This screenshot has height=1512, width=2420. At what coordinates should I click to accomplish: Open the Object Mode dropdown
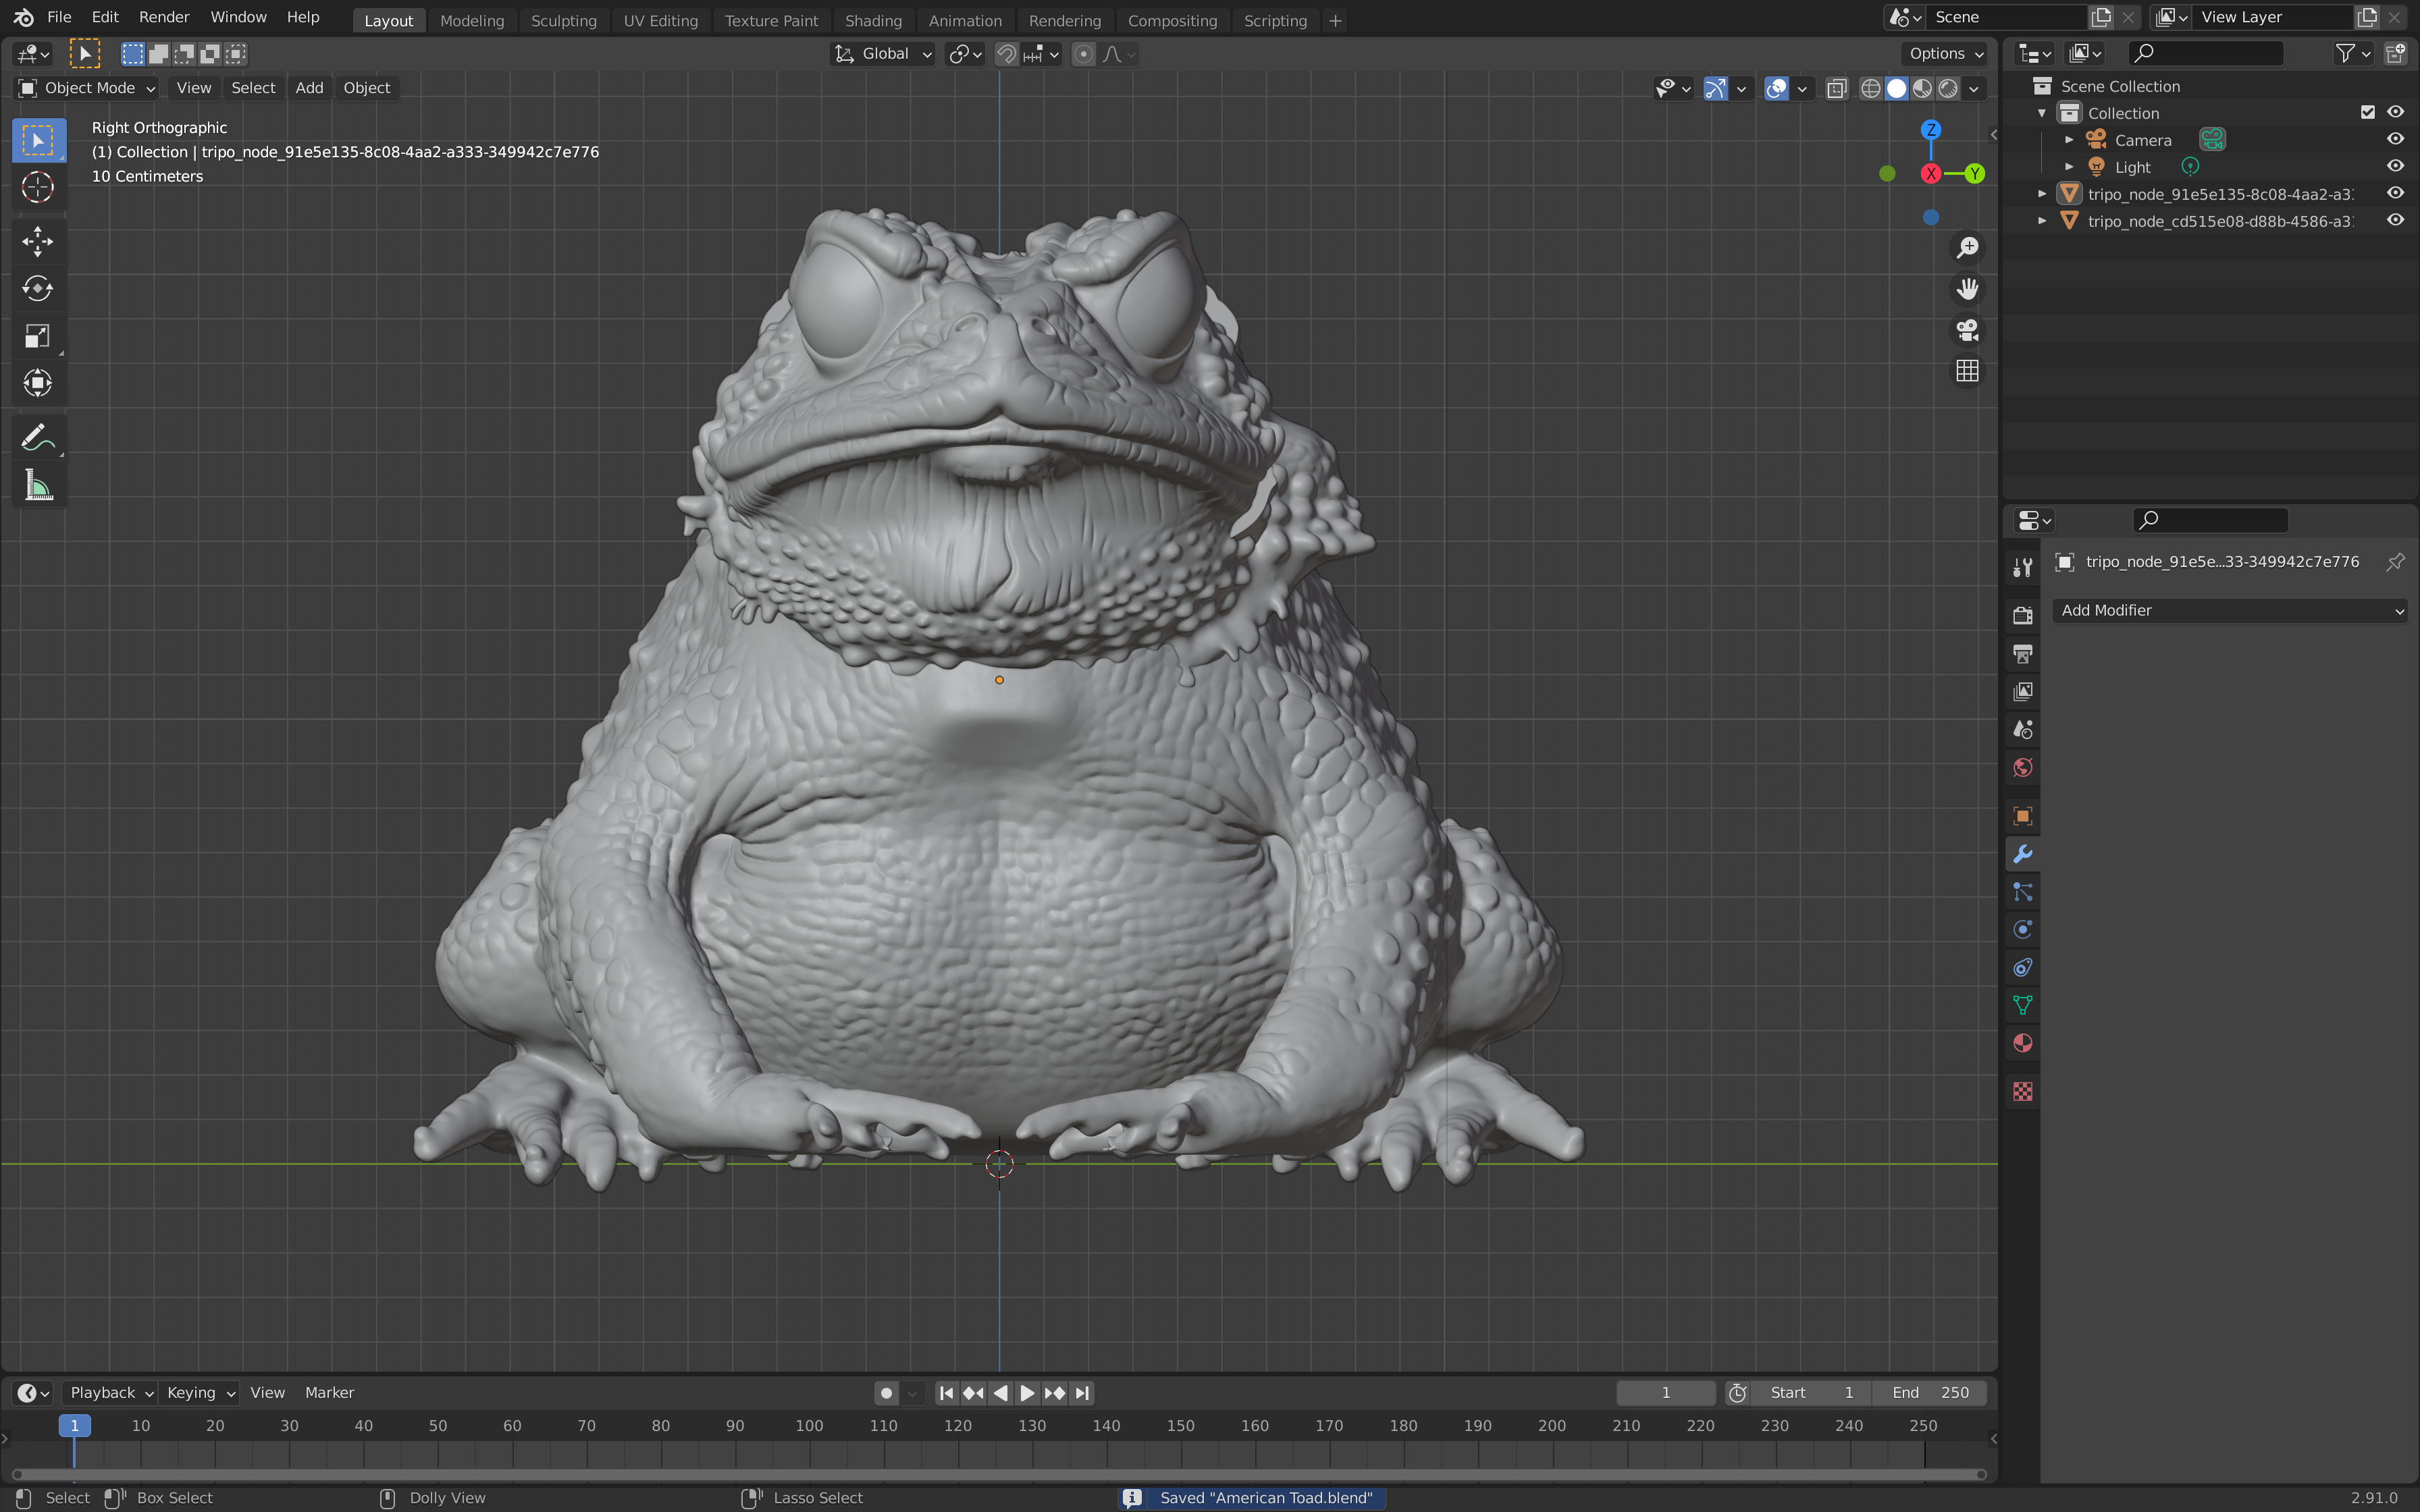(x=87, y=88)
